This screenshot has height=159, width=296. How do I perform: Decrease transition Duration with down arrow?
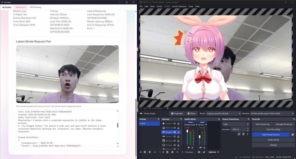(x=248, y=130)
